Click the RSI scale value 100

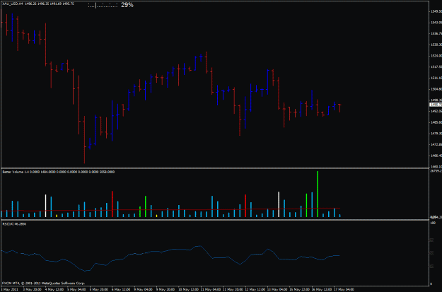click(434, 223)
